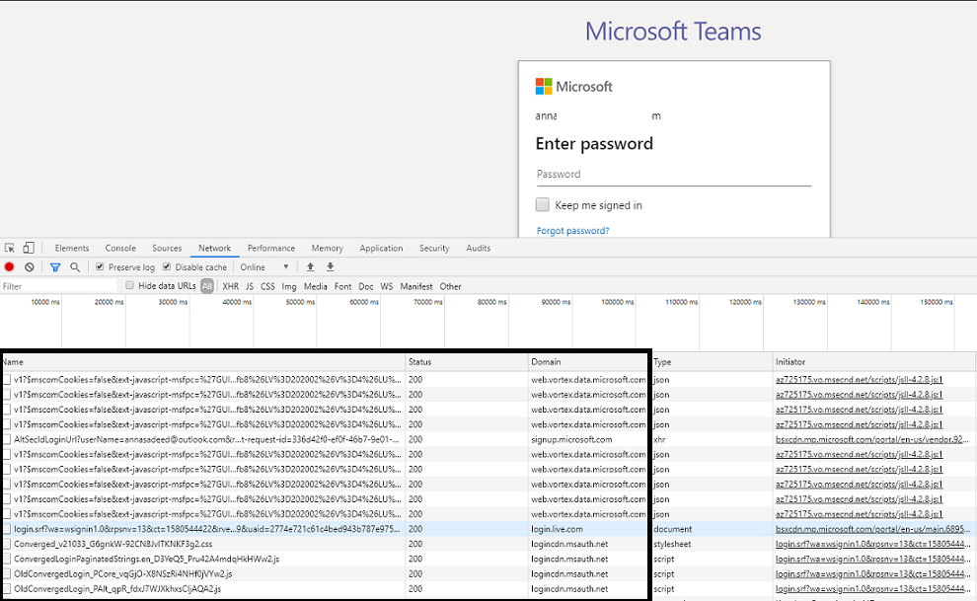The image size is (977, 601).
Task: Sort requests by the Status column header
Action: tap(466, 362)
